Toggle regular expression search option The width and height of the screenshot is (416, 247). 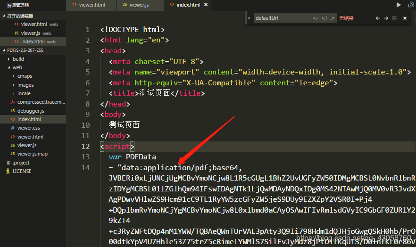(x=333, y=18)
